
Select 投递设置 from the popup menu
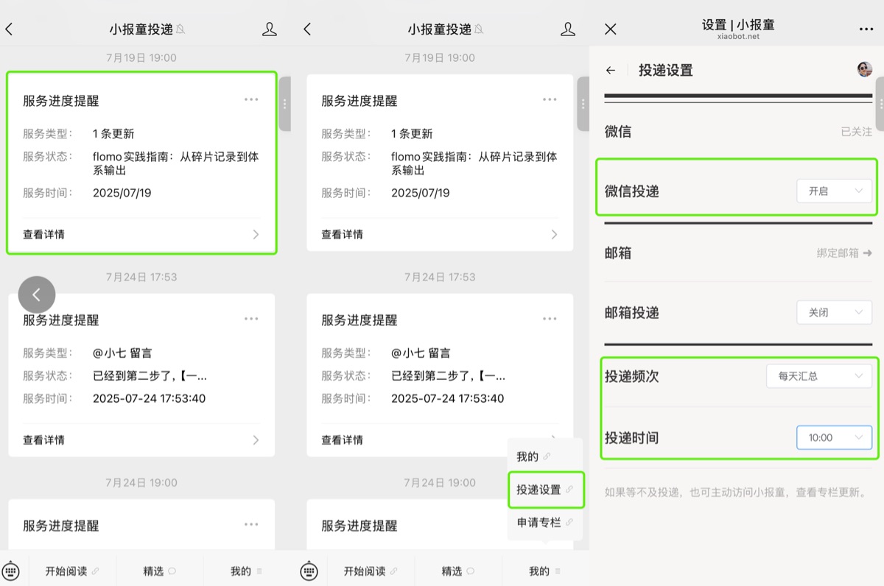point(544,490)
